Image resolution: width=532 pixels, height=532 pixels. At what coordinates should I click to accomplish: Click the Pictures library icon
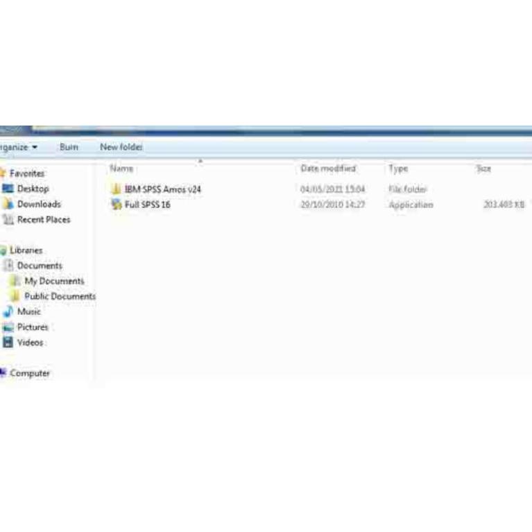click(8, 327)
